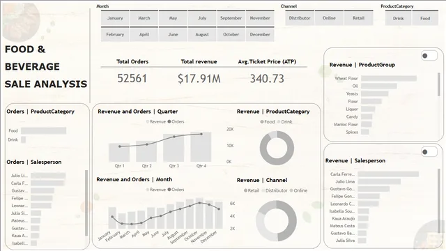
Task: Click Distributor legend marker in Revenue | Channel
Action: [263, 190]
